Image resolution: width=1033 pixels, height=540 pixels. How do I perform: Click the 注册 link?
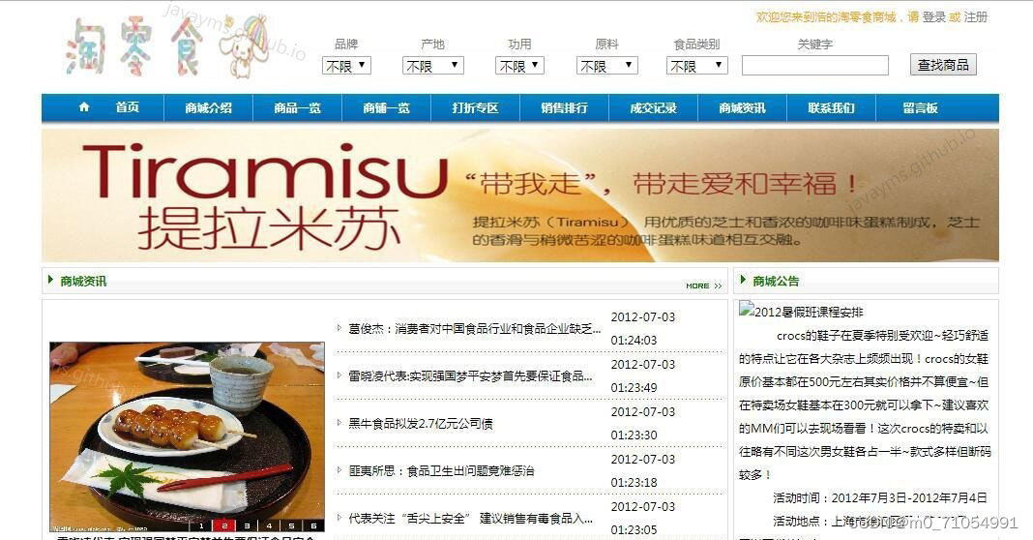(975, 17)
